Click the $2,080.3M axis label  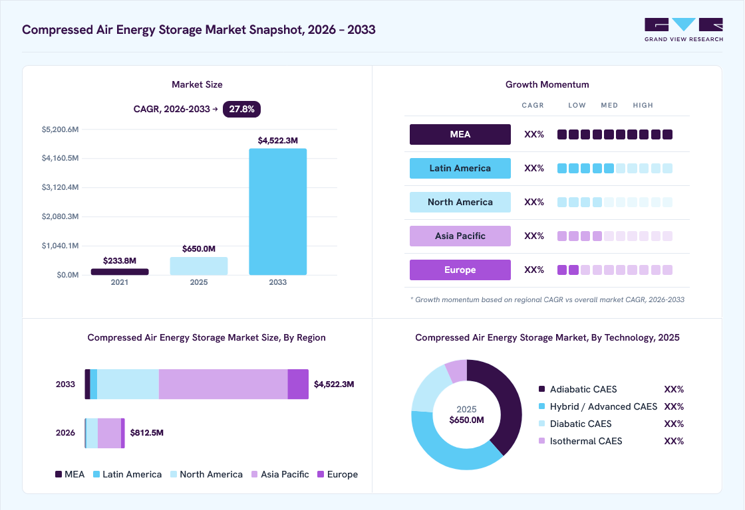coord(60,216)
